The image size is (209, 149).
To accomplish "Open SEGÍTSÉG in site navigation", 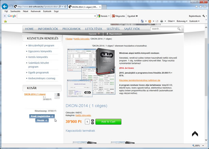I will tap(113, 29).
